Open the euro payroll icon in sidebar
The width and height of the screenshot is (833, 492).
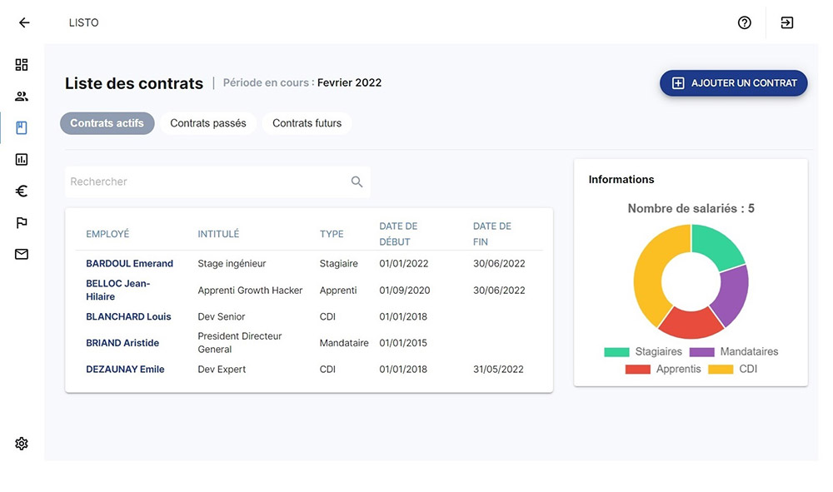pyautogui.click(x=22, y=191)
